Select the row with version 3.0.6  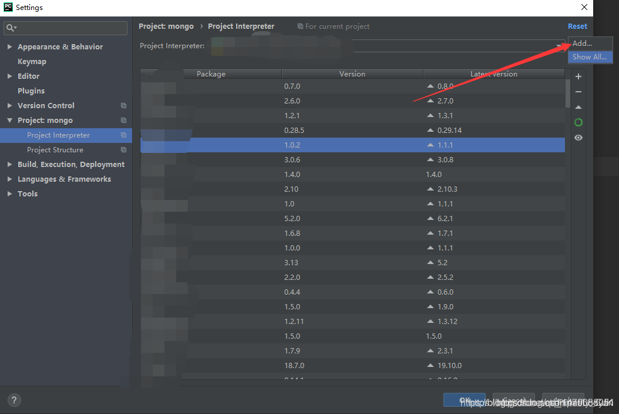[352, 160]
